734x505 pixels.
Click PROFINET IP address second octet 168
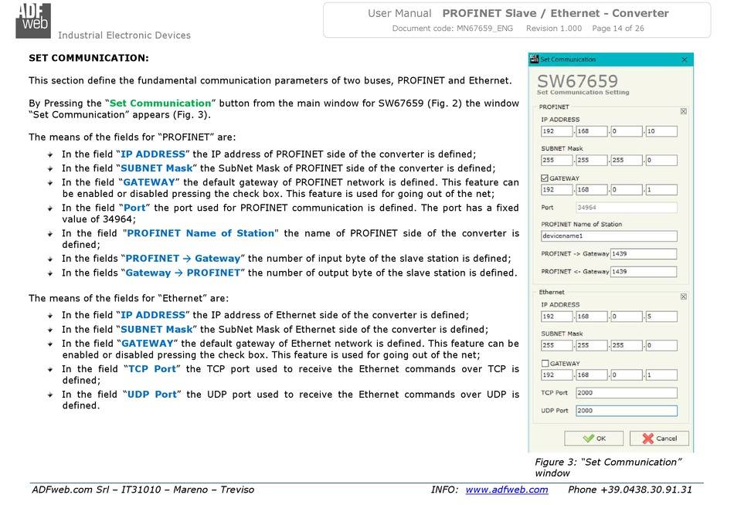click(x=592, y=131)
